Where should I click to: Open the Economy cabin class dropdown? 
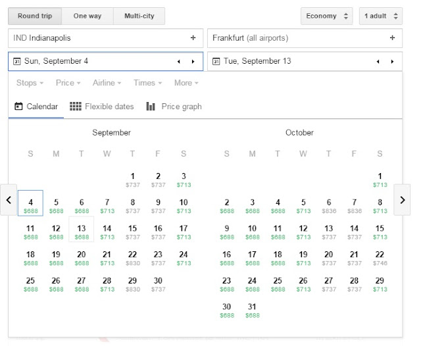[326, 16]
